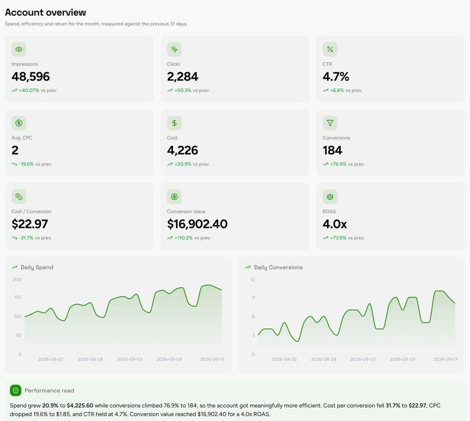The width and height of the screenshot is (470, 421).
Task: Click 2026-09-03 label on Daily Conversions axis
Action: click(x=363, y=359)
